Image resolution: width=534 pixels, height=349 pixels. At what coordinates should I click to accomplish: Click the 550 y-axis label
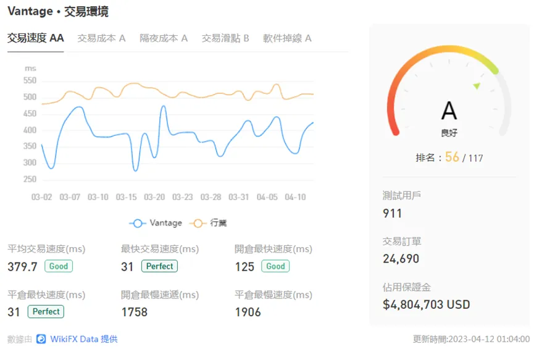coord(30,81)
